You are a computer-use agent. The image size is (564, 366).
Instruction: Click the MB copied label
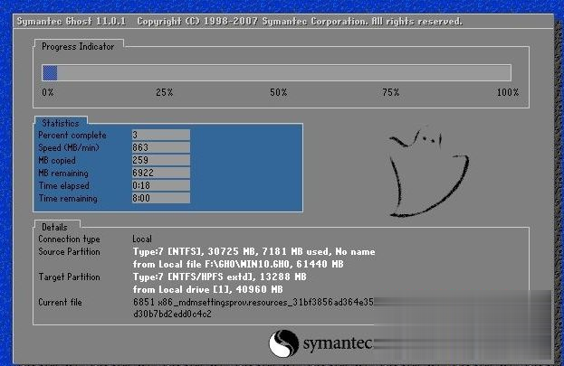click(x=57, y=161)
